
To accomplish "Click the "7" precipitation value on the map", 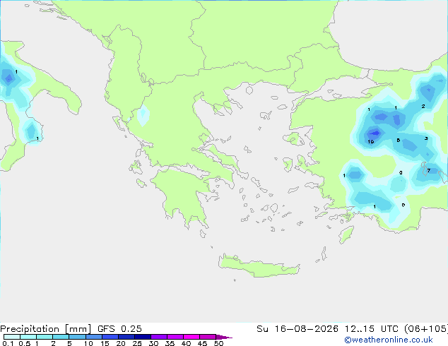I will [x=429, y=170].
